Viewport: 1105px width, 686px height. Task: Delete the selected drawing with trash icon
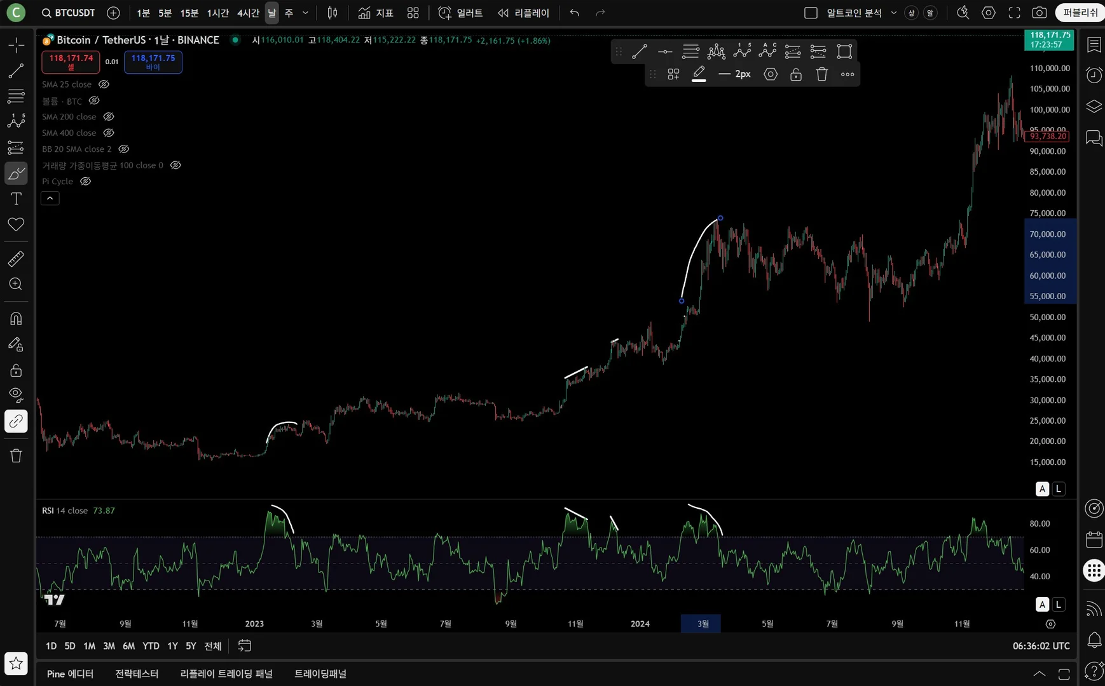(x=822, y=74)
